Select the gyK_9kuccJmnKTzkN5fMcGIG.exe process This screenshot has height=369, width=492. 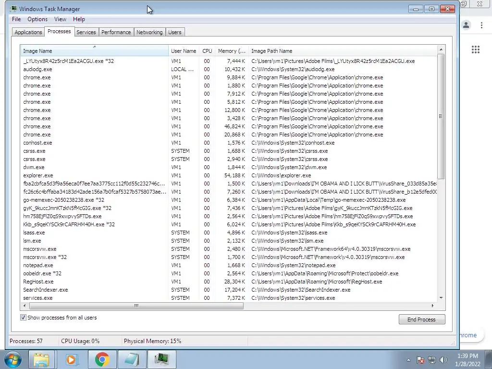228,208
